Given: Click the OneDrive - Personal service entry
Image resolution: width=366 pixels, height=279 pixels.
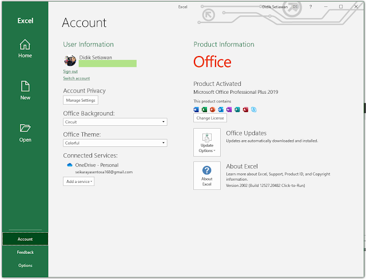Looking at the screenshot, I should coord(97,165).
